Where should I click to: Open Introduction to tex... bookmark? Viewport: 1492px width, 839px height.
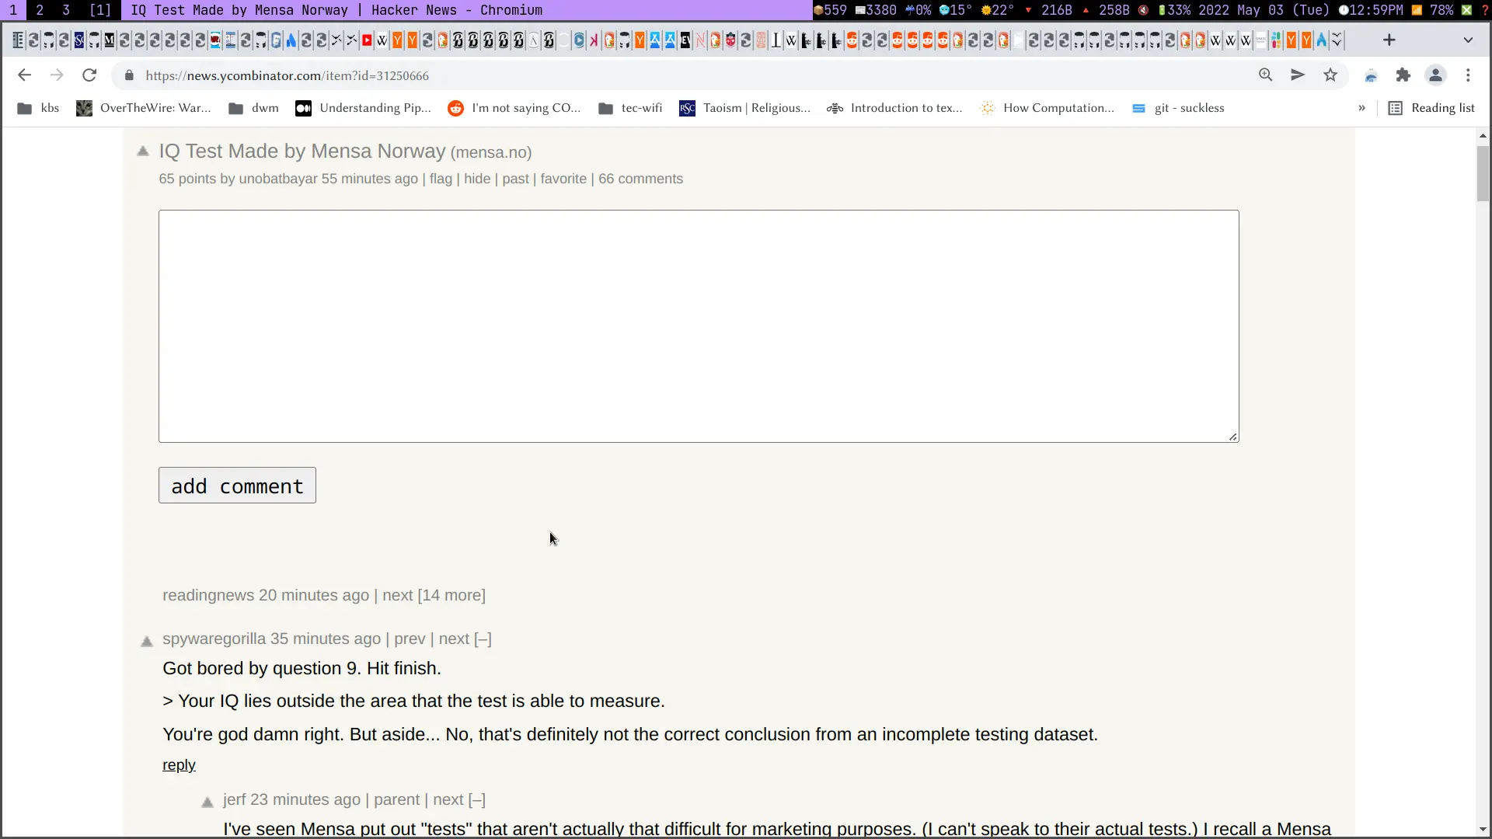[x=894, y=108]
